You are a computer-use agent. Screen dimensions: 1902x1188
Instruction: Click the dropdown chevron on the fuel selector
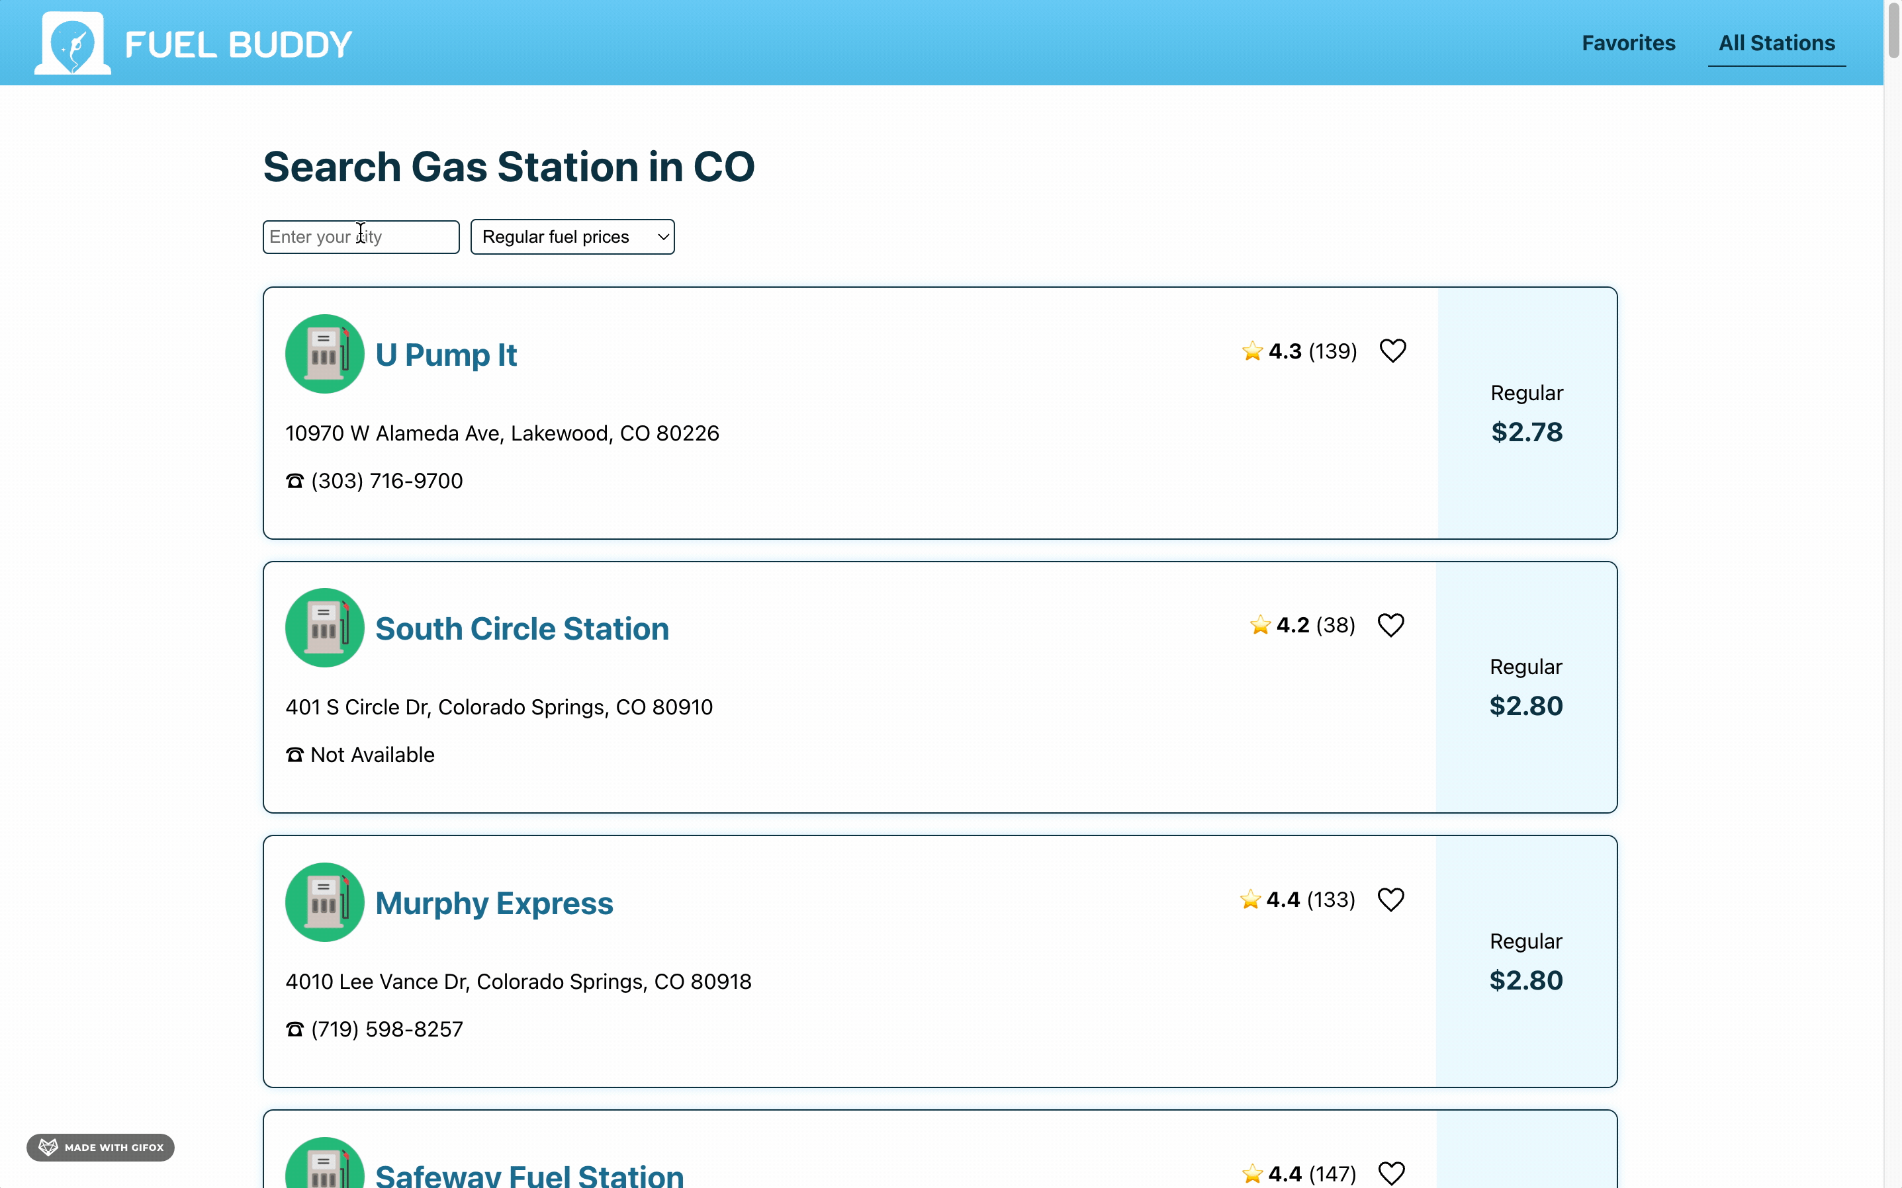tap(662, 237)
